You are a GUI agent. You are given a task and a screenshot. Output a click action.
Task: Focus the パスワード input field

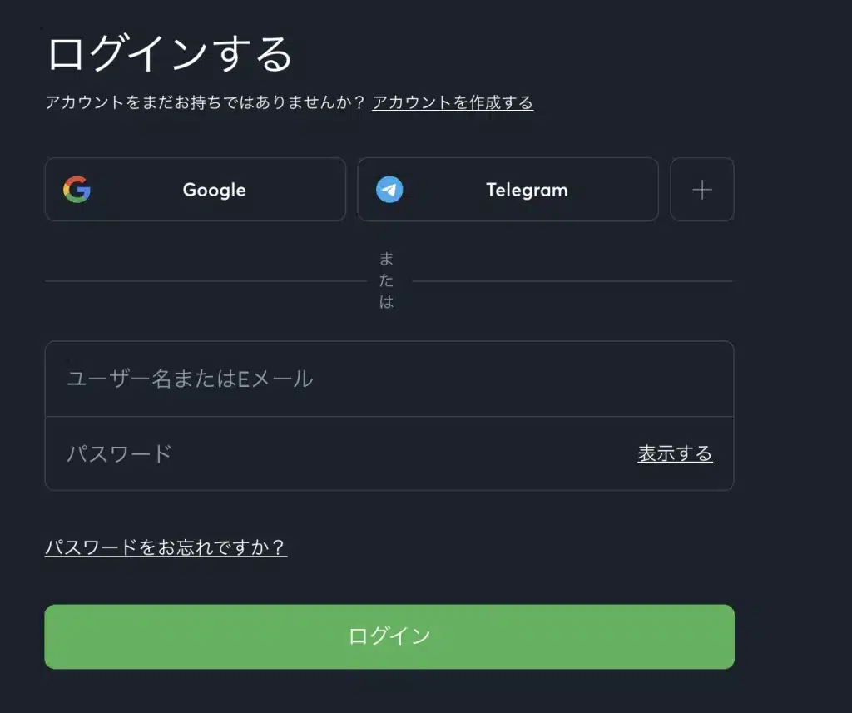pyautogui.click(x=333, y=453)
